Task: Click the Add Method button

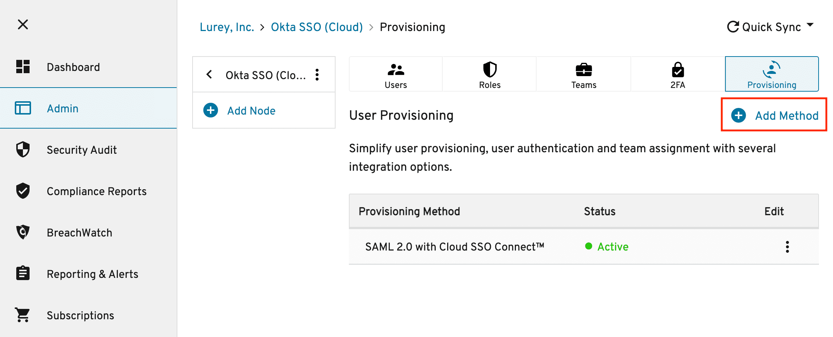Action: click(775, 115)
